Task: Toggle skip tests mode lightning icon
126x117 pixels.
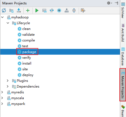Action: click(x=59, y=10)
